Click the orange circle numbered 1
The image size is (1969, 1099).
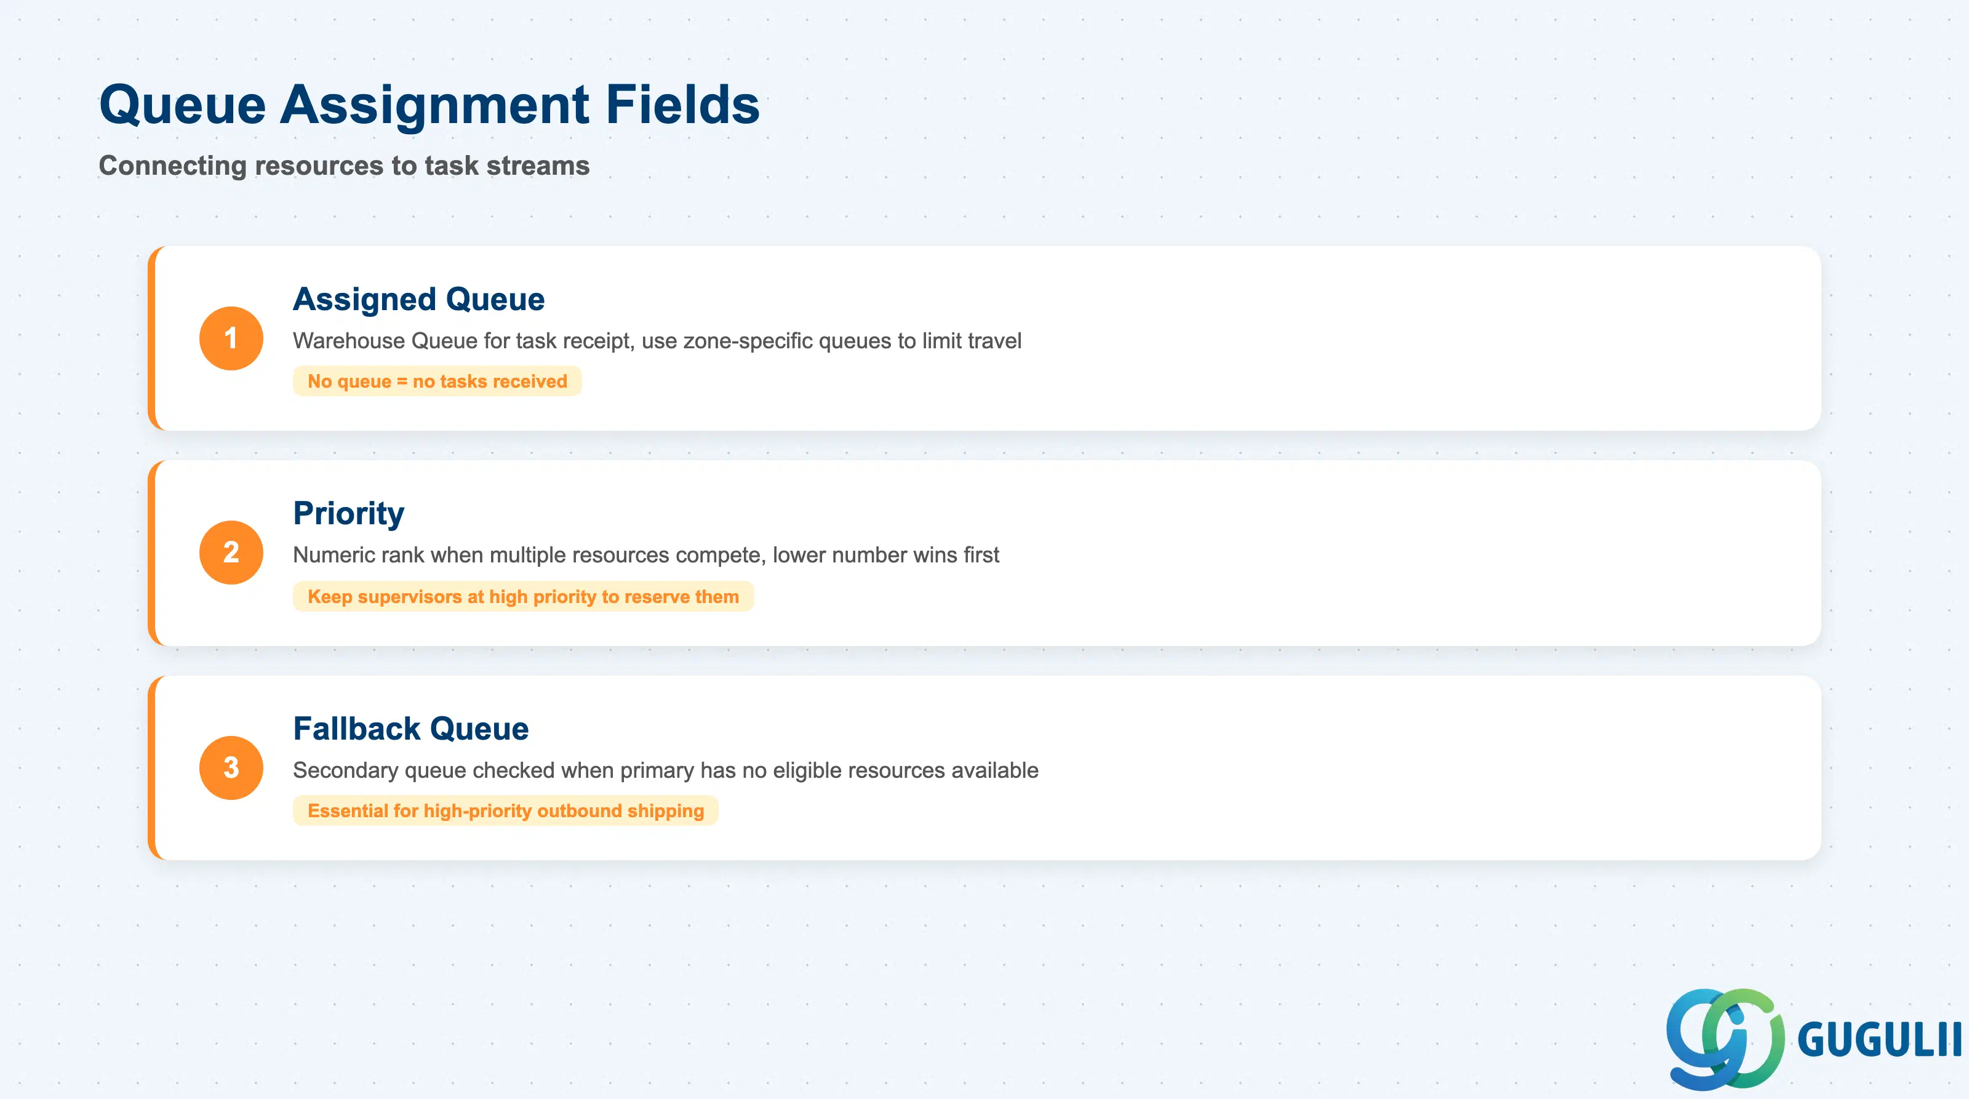click(x=231, y=338)
